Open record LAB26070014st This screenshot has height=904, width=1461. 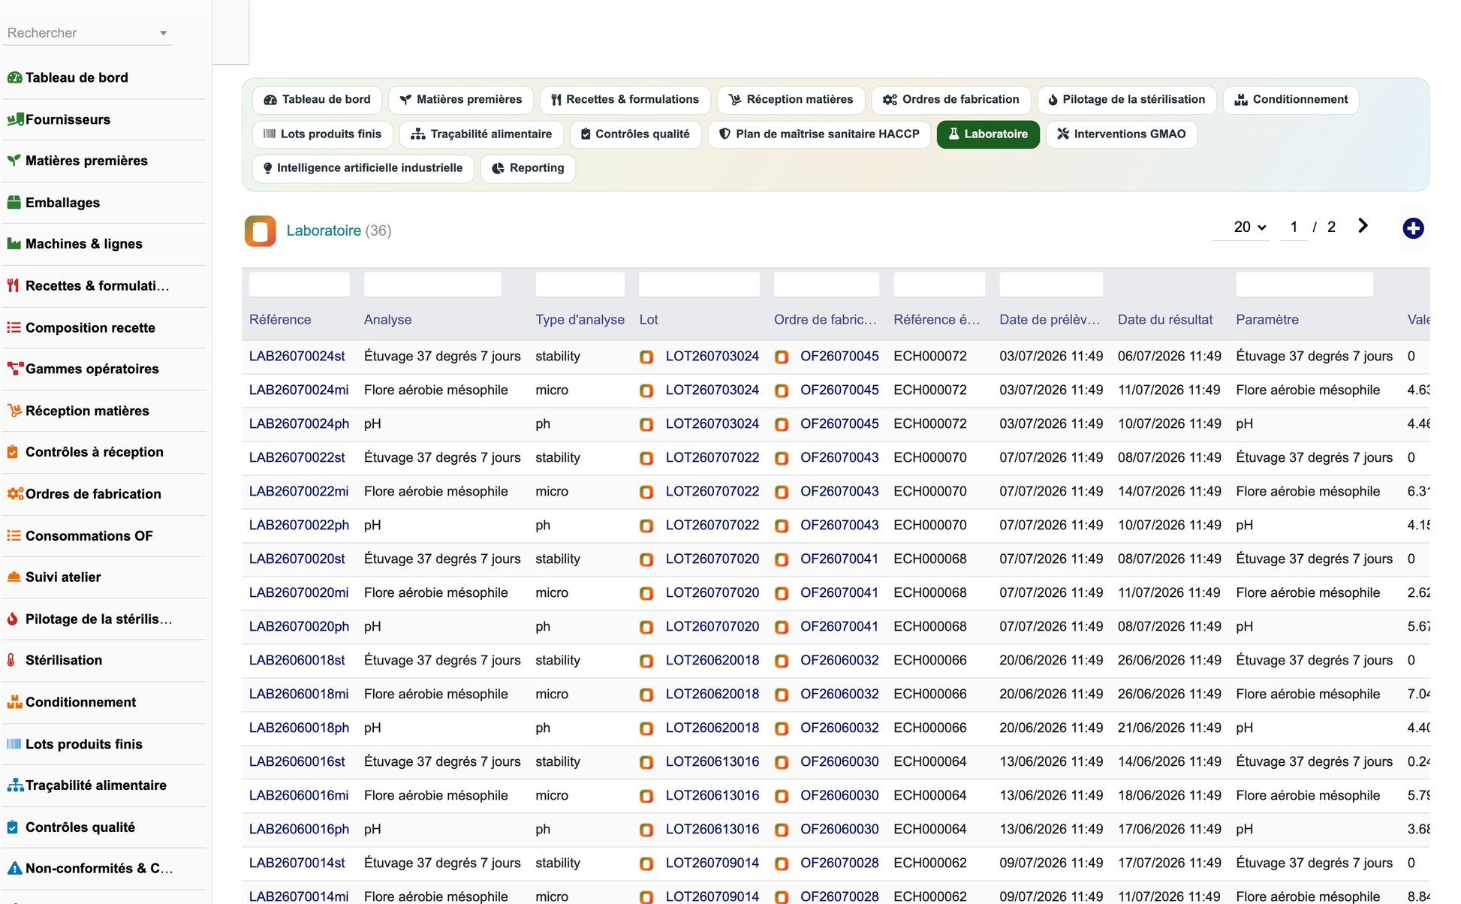tap(297, 863)
